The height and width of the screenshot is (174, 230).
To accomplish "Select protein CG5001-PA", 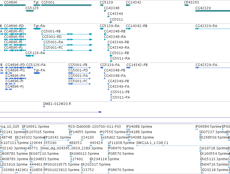I will (79, 78).
